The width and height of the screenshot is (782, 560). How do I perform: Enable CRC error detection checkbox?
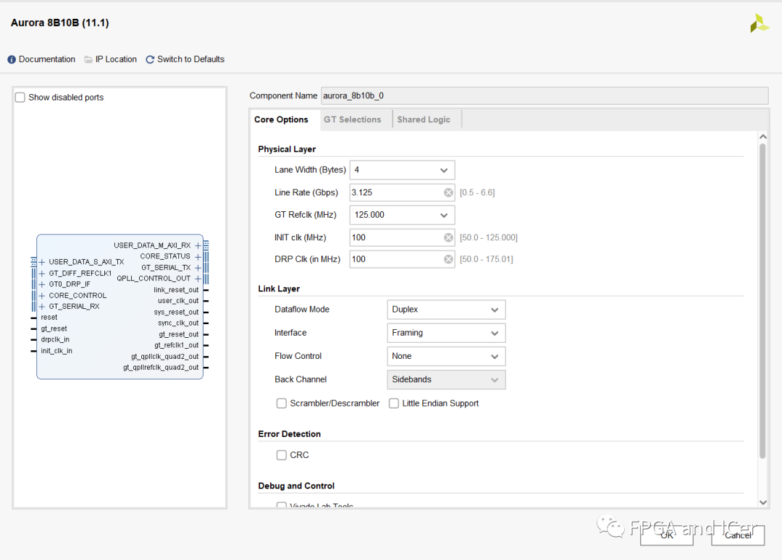click(281, 455)
